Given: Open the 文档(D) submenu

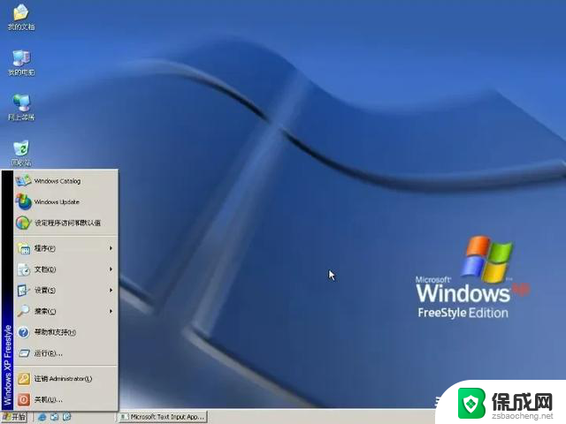Looking at the screenshot, I should (x=65, y=269).
